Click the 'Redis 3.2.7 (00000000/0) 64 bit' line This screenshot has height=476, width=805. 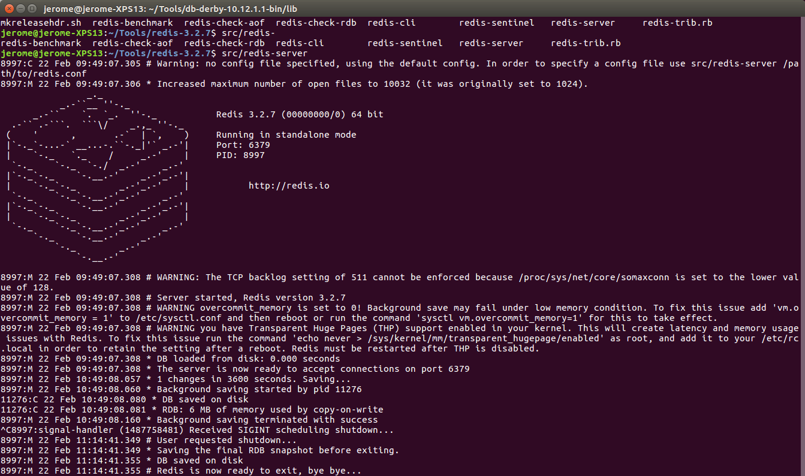click(300, 114)
